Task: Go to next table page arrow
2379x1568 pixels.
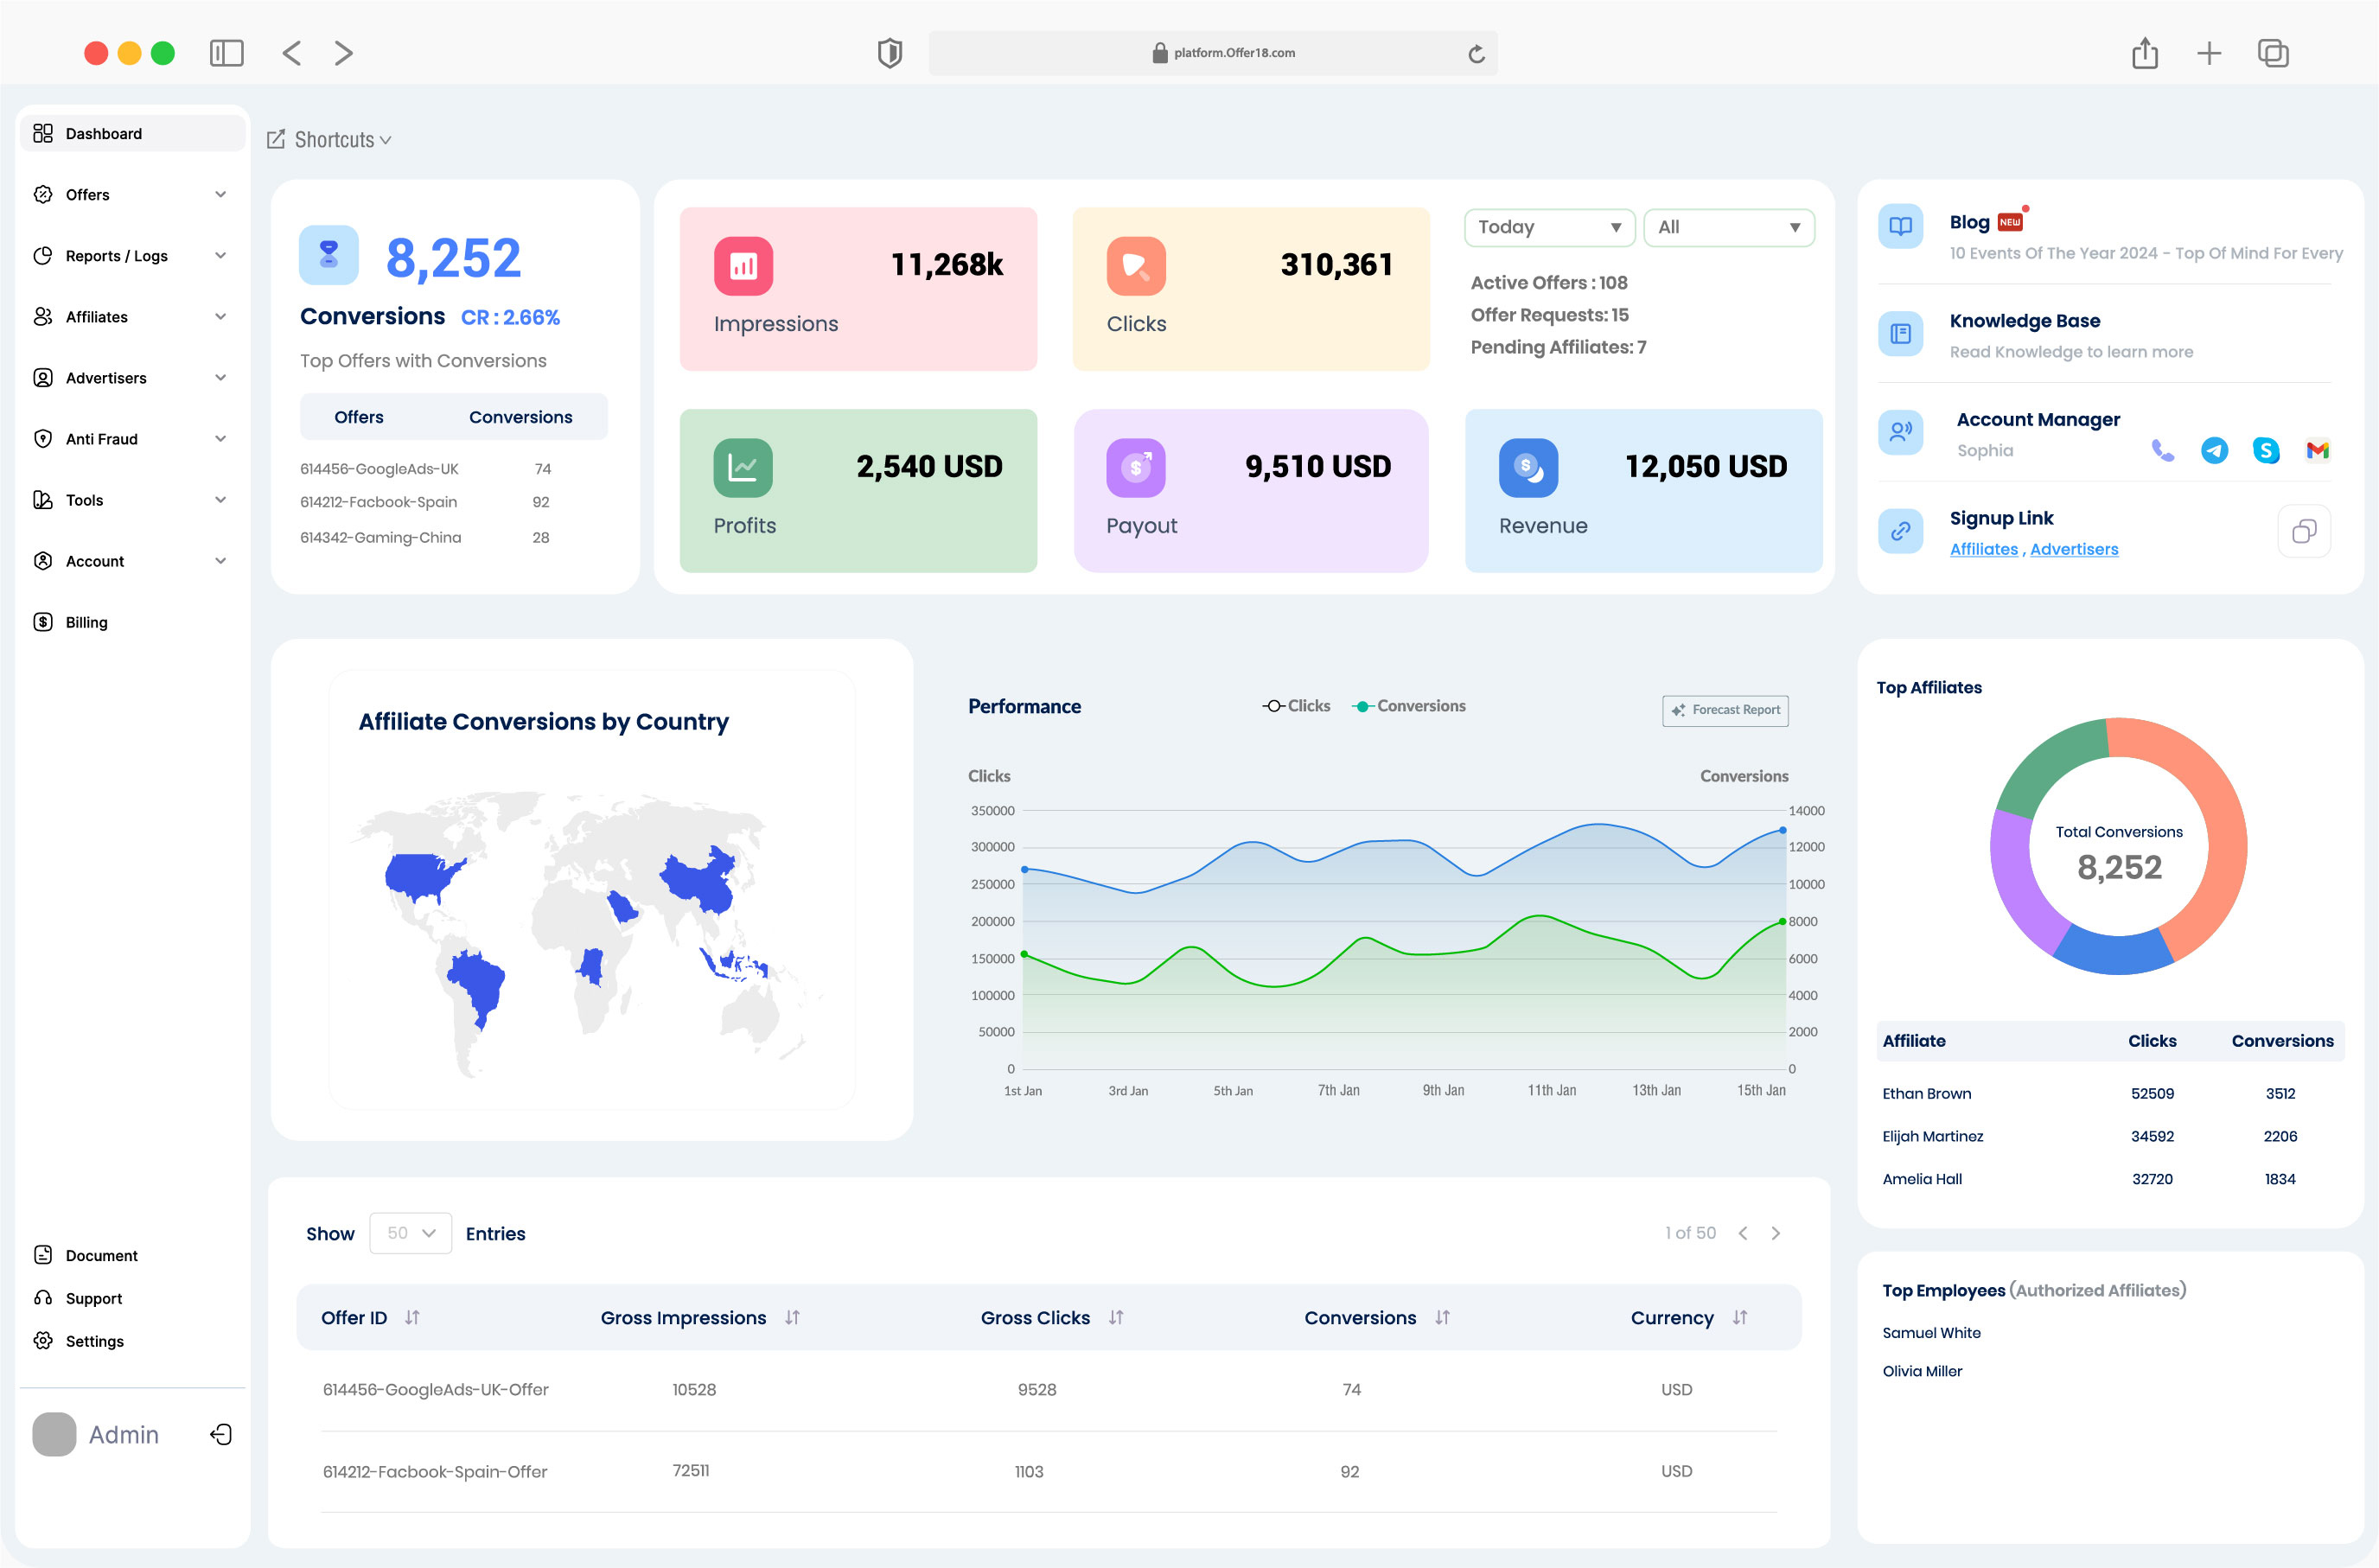Action: 1775,1233
